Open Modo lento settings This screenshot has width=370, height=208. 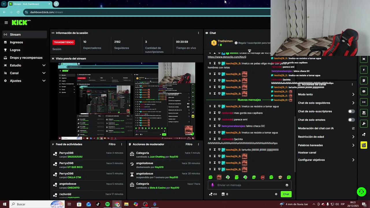tap(326, 94)
